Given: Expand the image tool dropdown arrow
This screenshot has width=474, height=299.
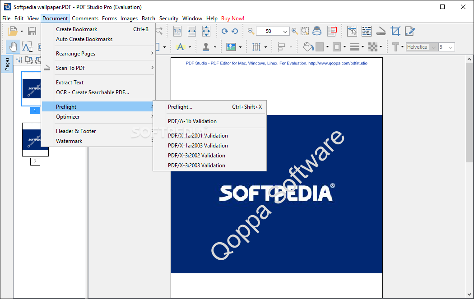Looking at the screenshot, I should [x=240, y=47].
